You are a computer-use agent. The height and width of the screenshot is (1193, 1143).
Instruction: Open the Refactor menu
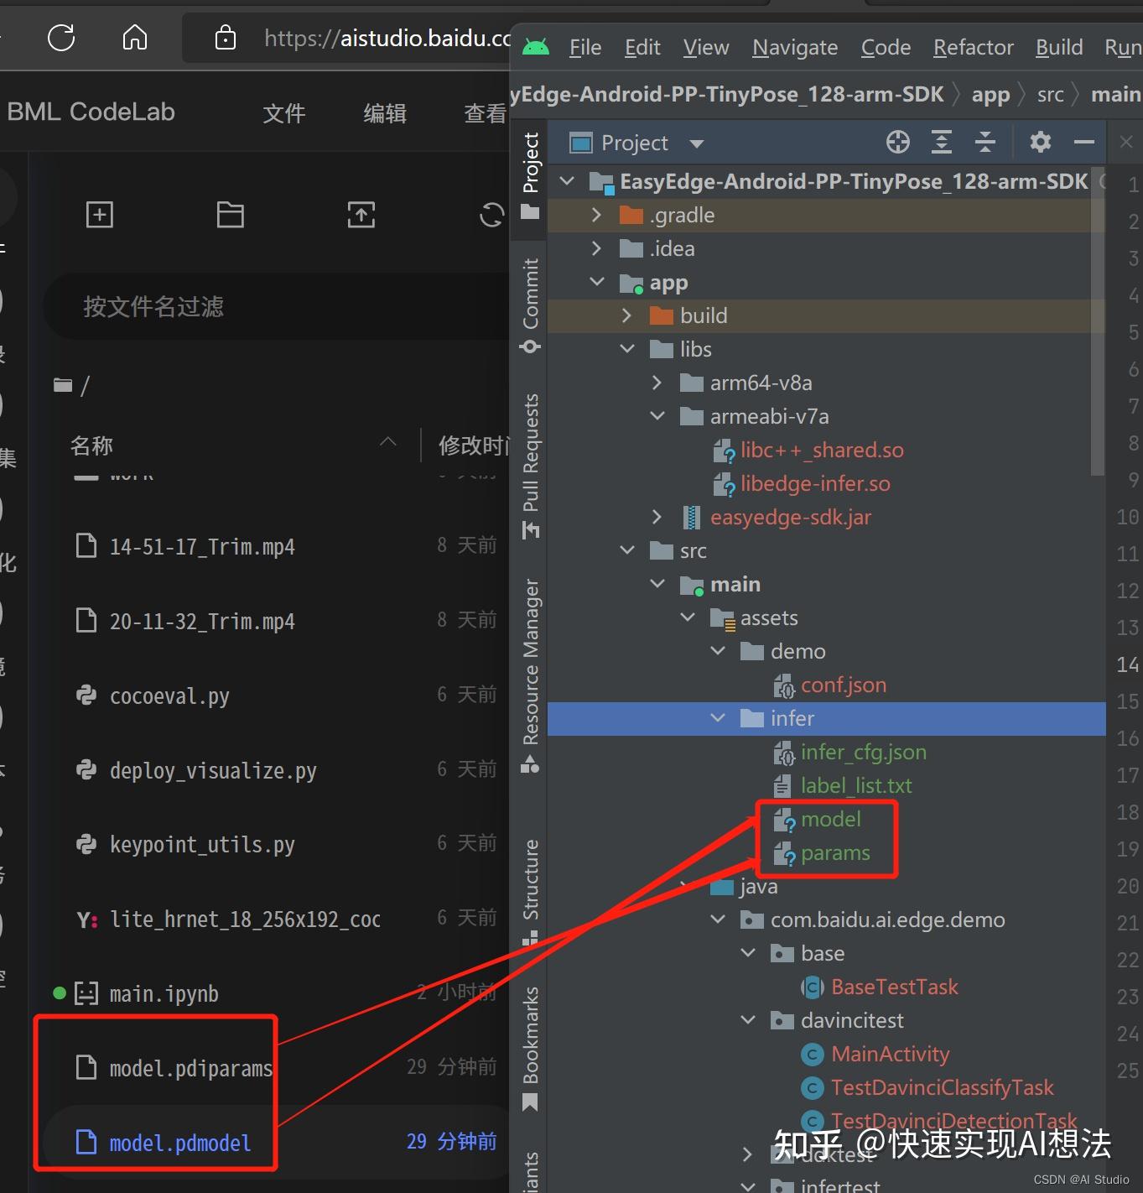pyautogui.click(x=973, y=47)
